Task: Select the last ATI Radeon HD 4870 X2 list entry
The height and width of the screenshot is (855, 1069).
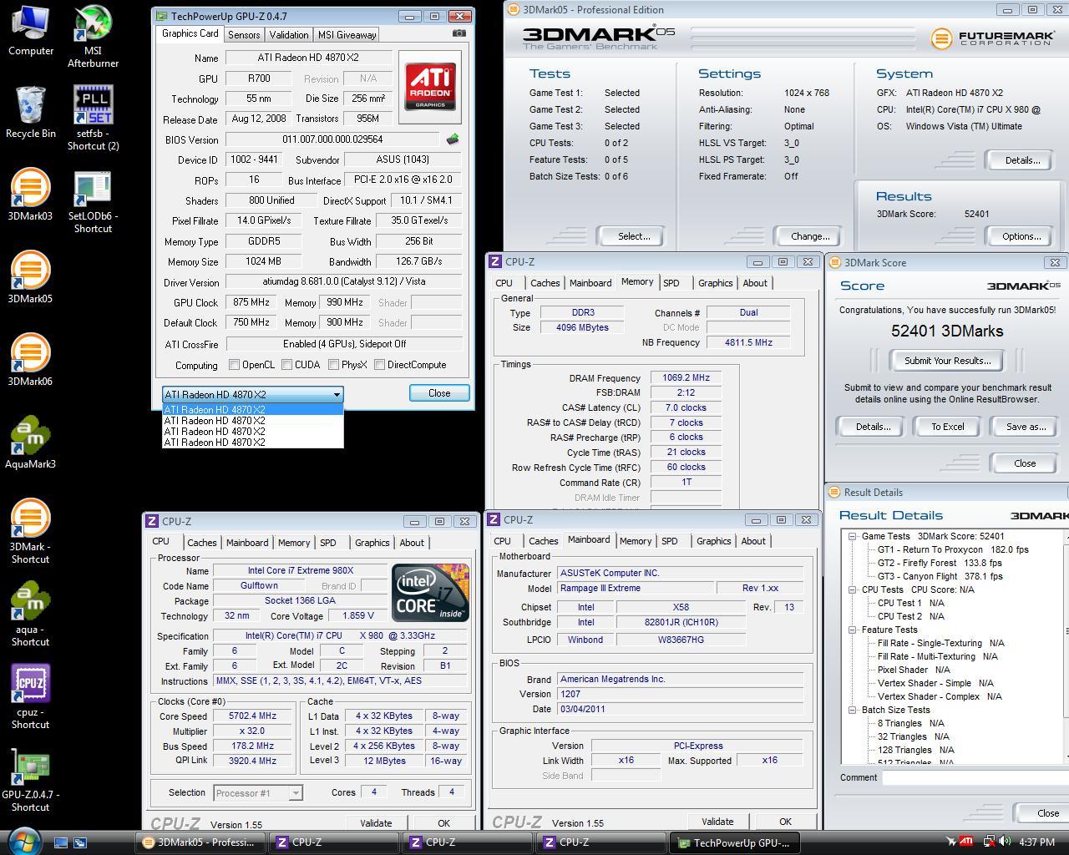Action: (252, 443)
